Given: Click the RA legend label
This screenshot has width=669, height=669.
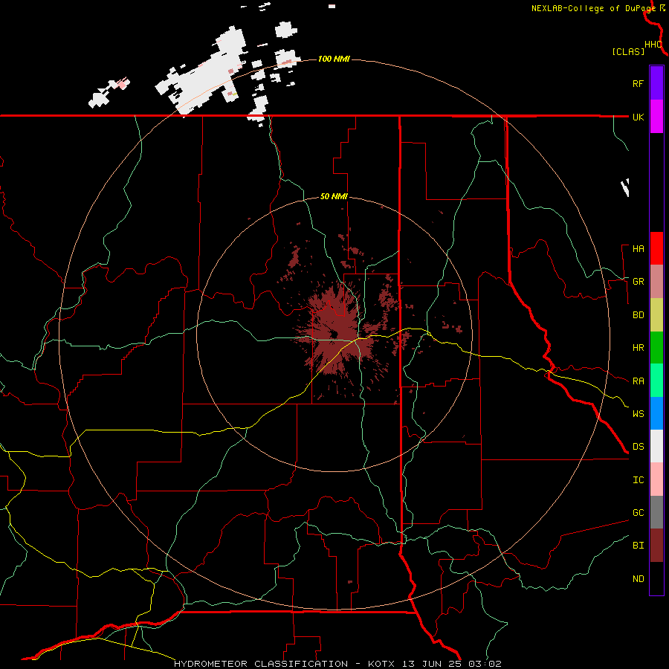Looking at the screenshot, I should [x=638, y=381].
